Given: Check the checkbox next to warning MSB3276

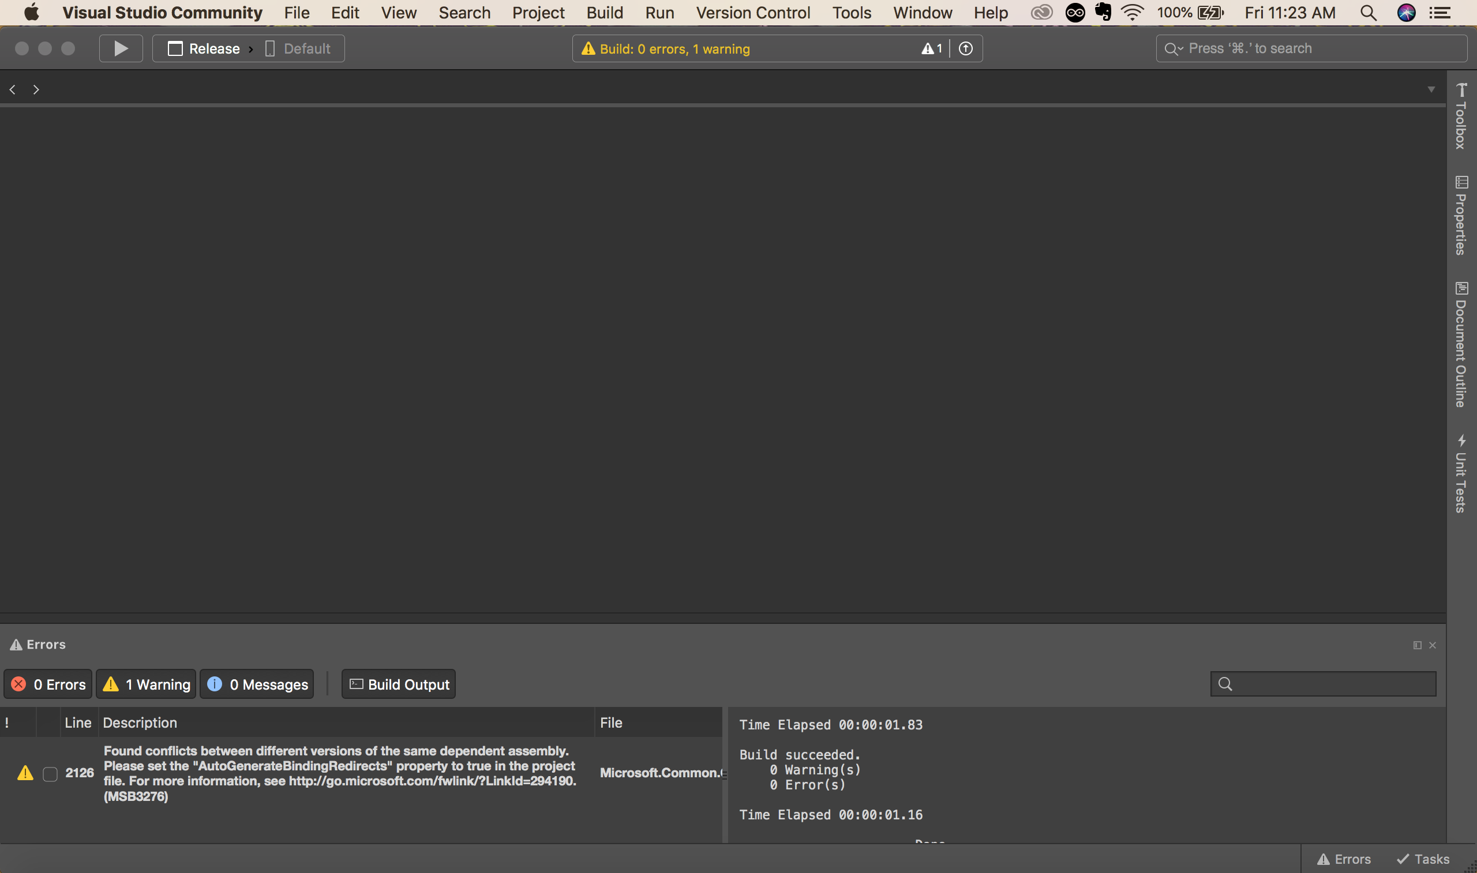Looking at the screenshot, I should pyautogui.click(x=50, y=773).
